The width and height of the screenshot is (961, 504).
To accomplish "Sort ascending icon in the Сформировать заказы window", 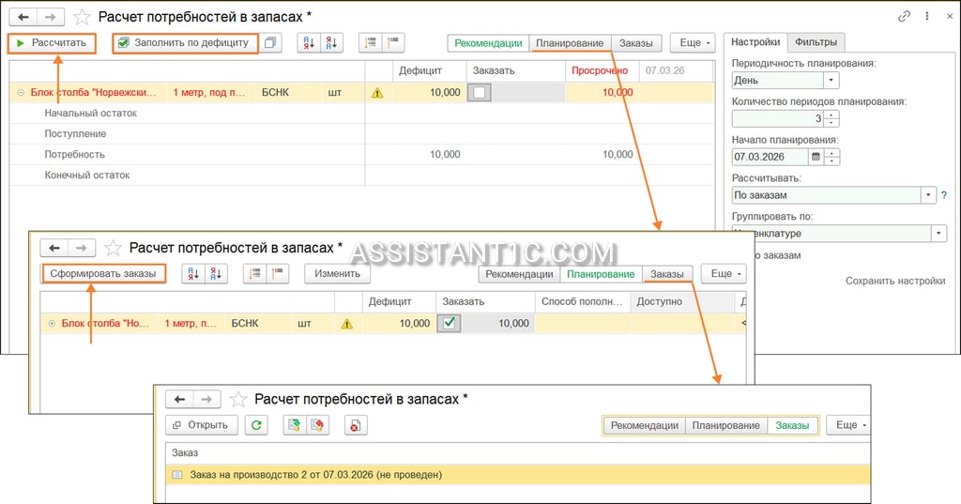I will [x=193, y=274].
